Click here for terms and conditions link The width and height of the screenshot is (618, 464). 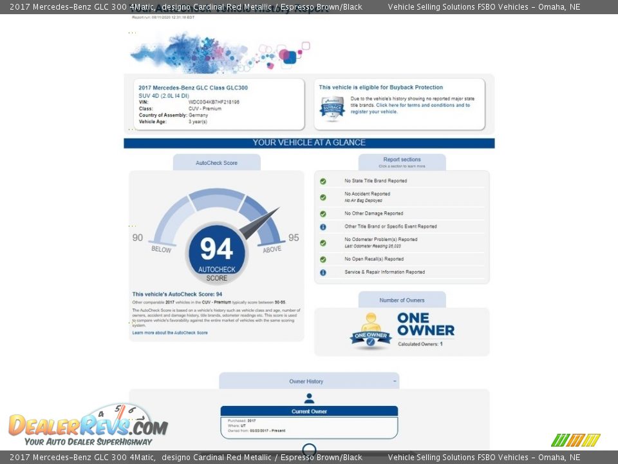click(x=410, y=108)
